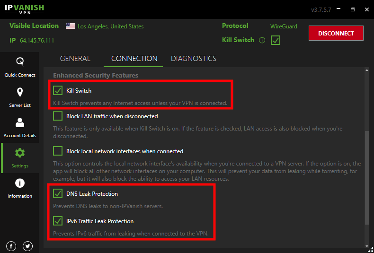Check Block local network interfaces when connected
This screenshot has height=253, width=374.
click(58, 151)
